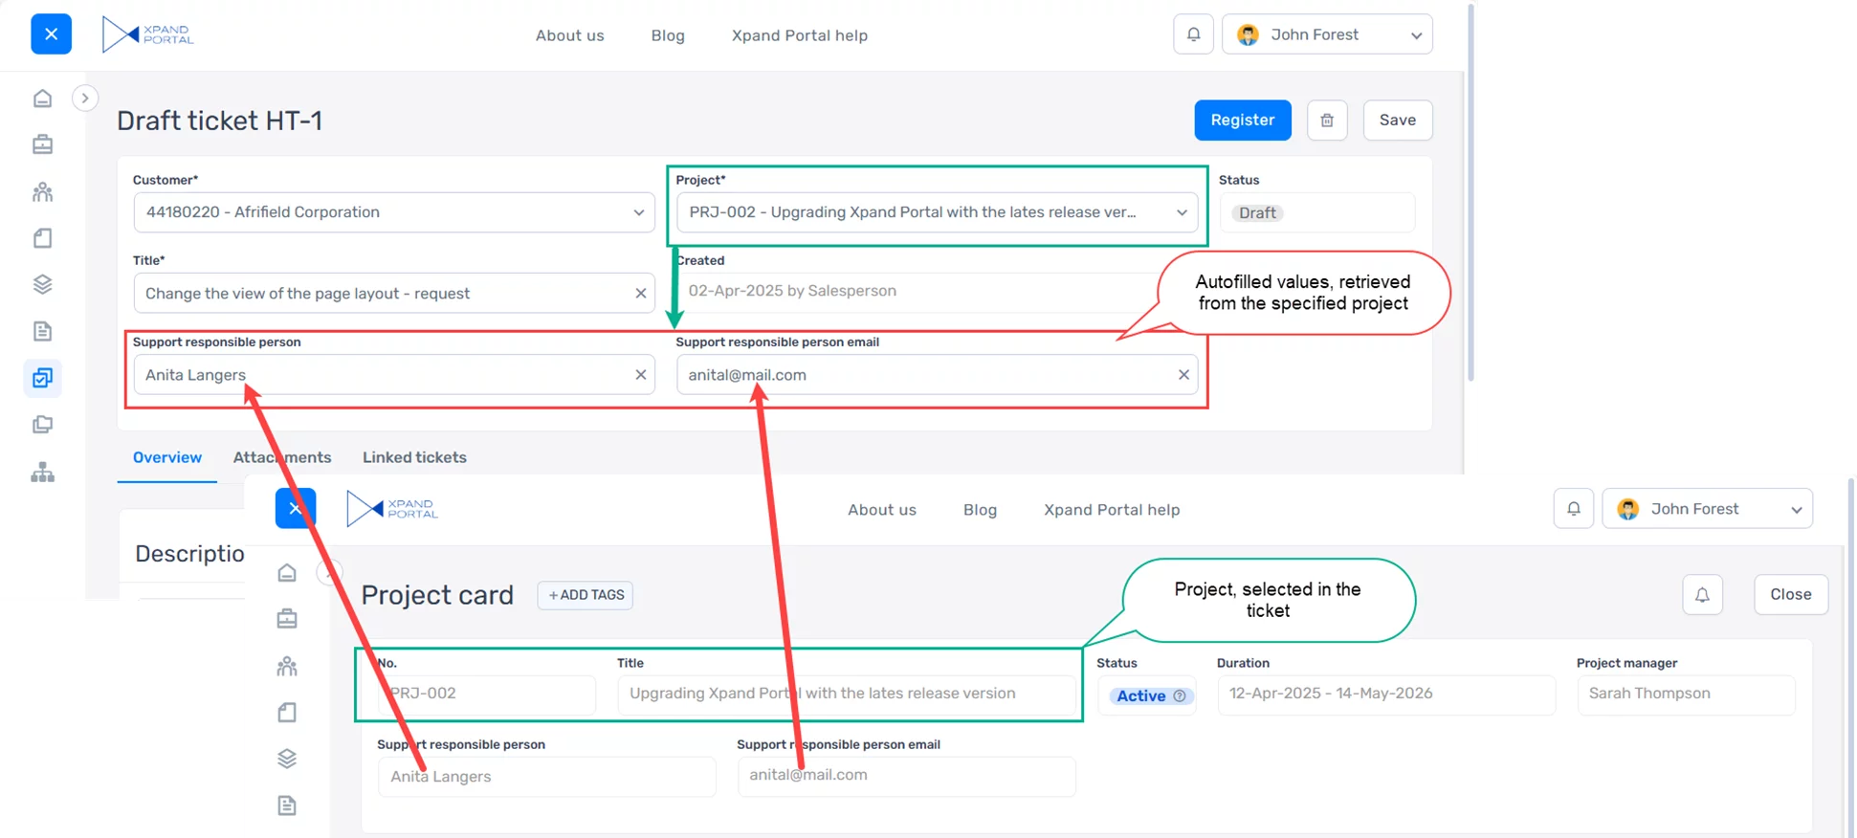Click the Title input field
Viewport: 1857px width, 838px height.
383,294
